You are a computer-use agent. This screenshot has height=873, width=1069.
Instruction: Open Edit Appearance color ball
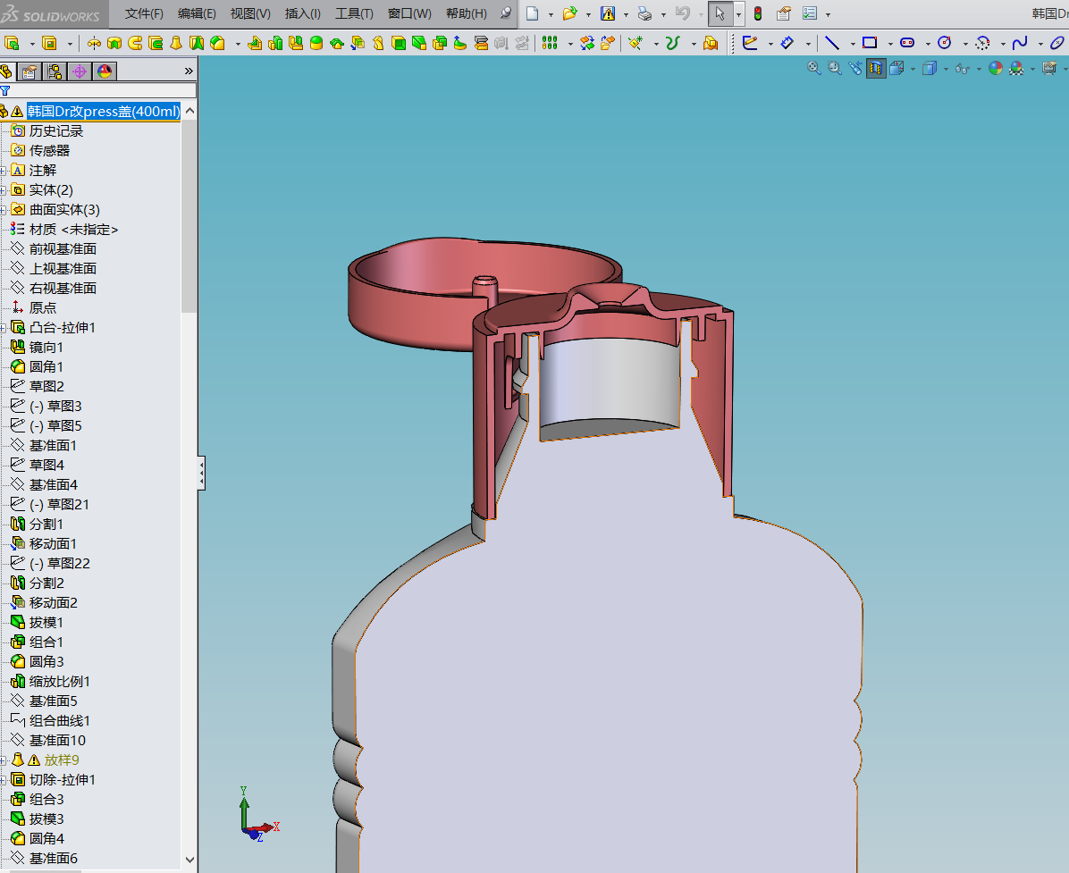pyautogui.click(x=996, y=68)
